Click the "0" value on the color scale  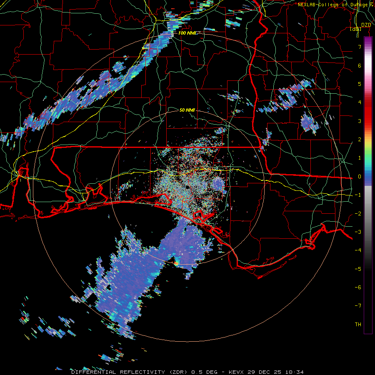tap(360, 177)
